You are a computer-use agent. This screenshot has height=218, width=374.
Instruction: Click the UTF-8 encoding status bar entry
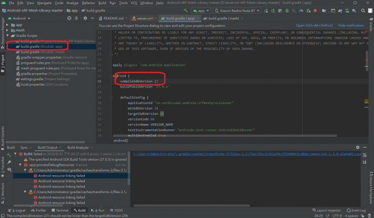(x=337, y=216)
